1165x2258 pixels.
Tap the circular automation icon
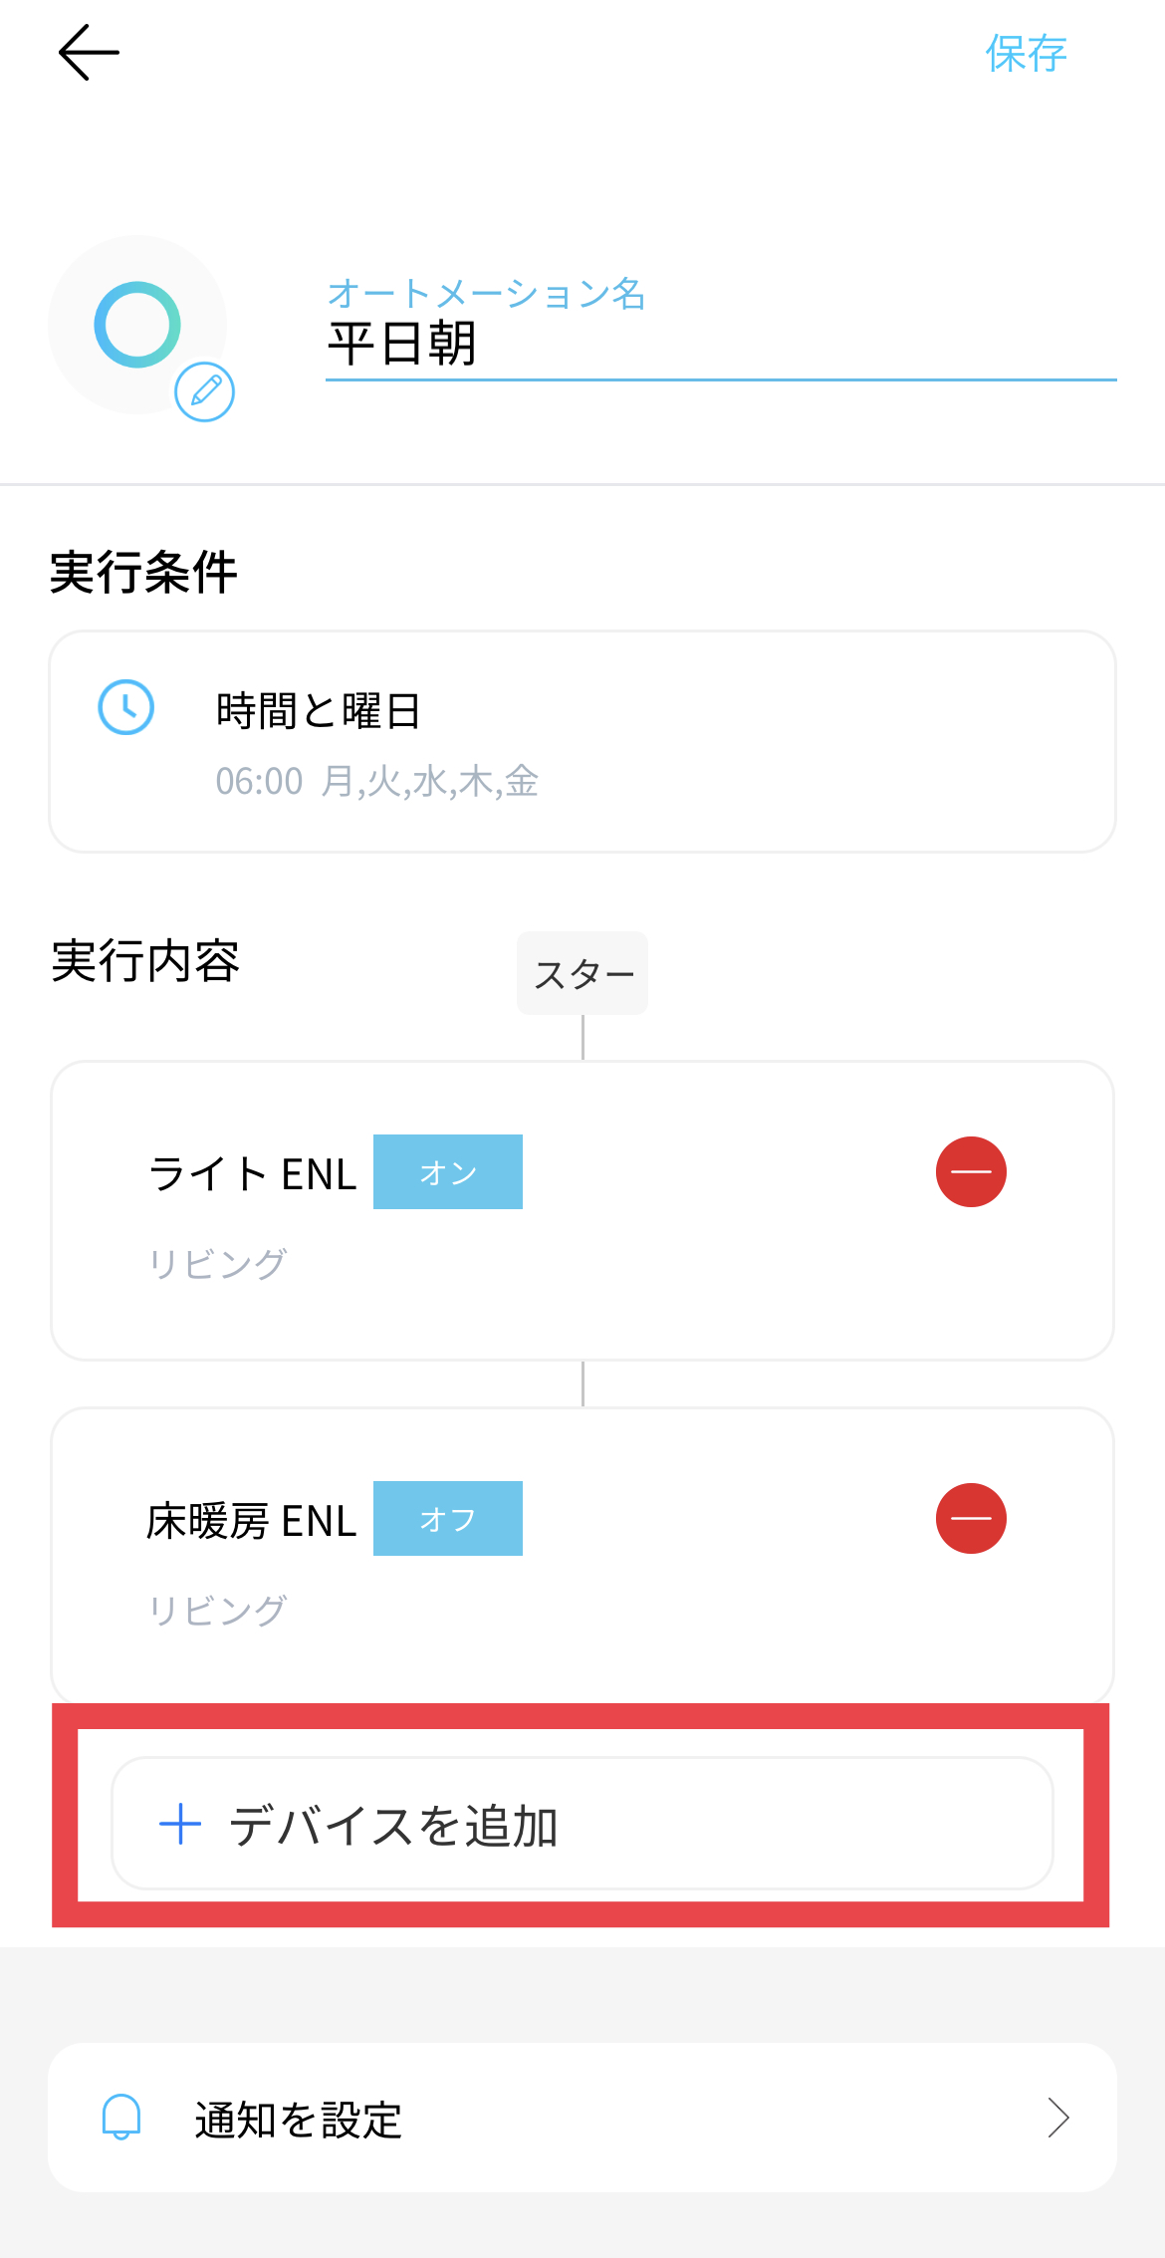click(137, 325)
